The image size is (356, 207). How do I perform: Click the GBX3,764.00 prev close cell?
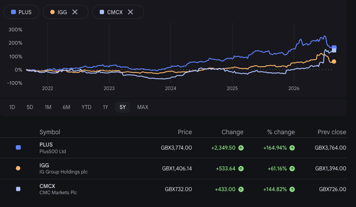330,148
